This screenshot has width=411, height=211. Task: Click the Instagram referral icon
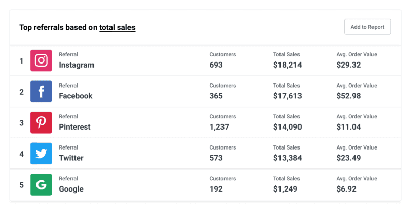[41, 61]
